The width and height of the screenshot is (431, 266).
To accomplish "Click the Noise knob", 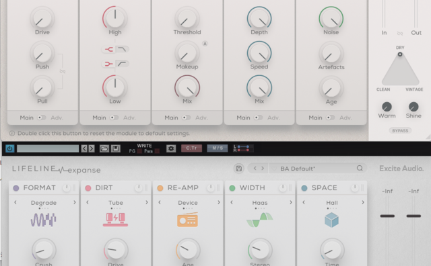I will tap(331, 18).
